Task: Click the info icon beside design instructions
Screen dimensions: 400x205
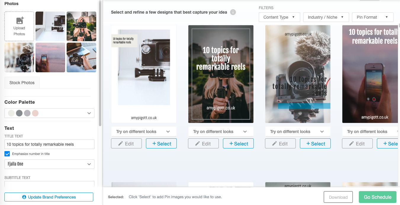Action: (233, 12)
